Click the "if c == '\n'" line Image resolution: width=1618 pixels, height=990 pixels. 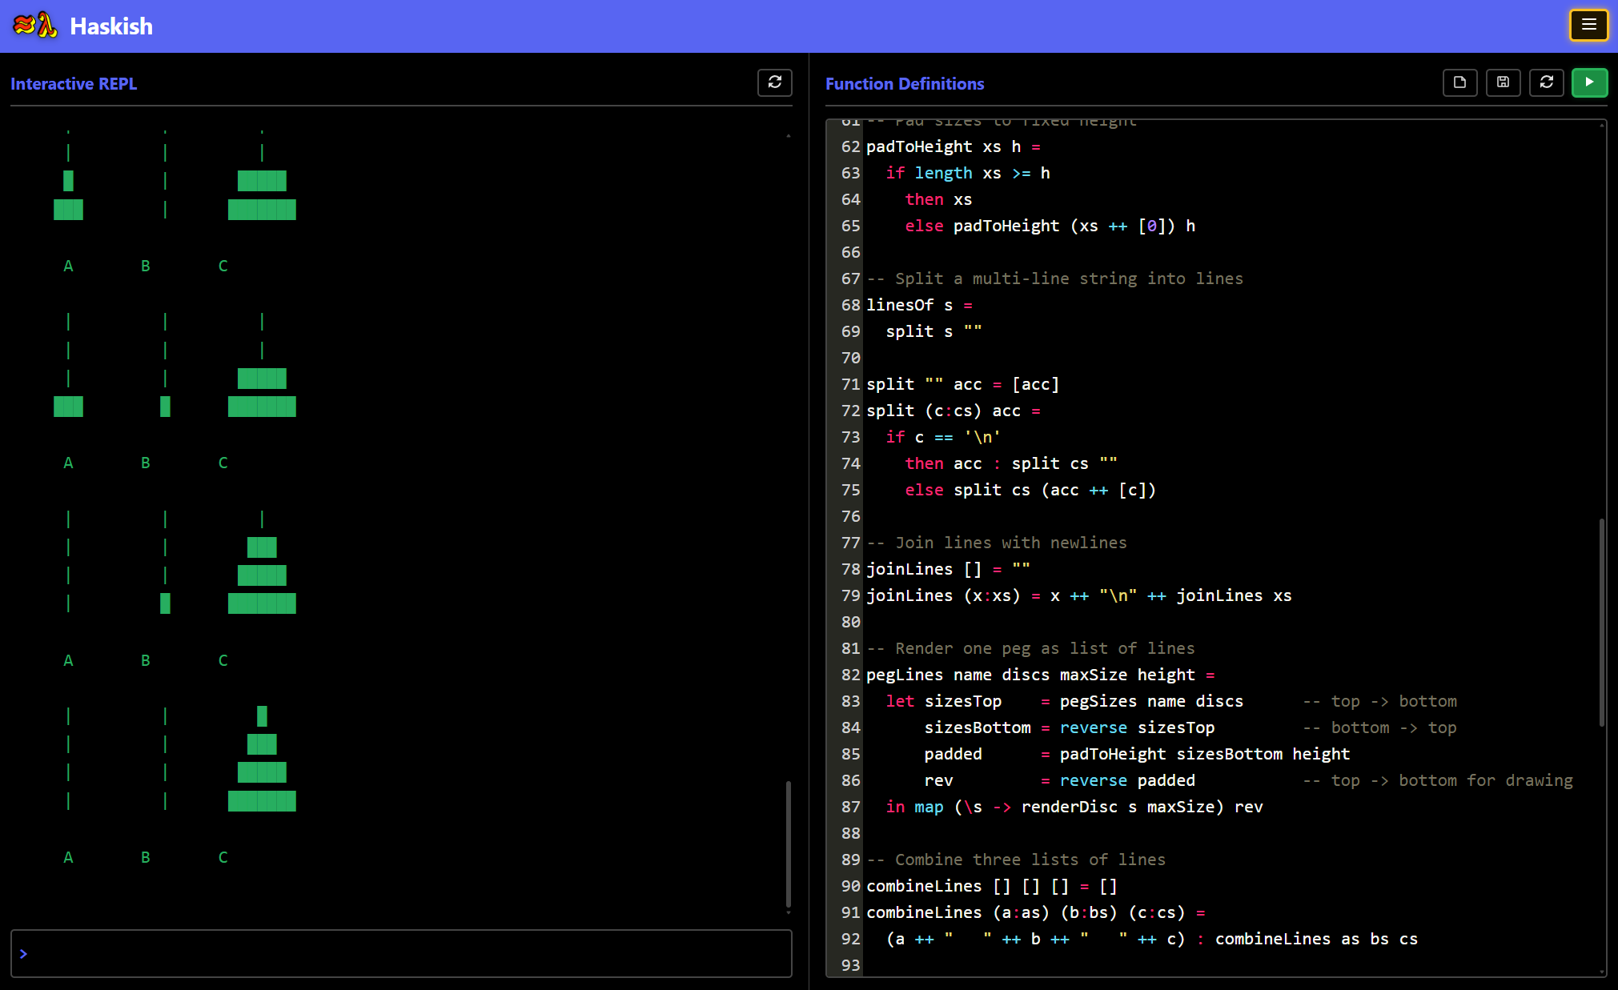[x=943, y=437]
